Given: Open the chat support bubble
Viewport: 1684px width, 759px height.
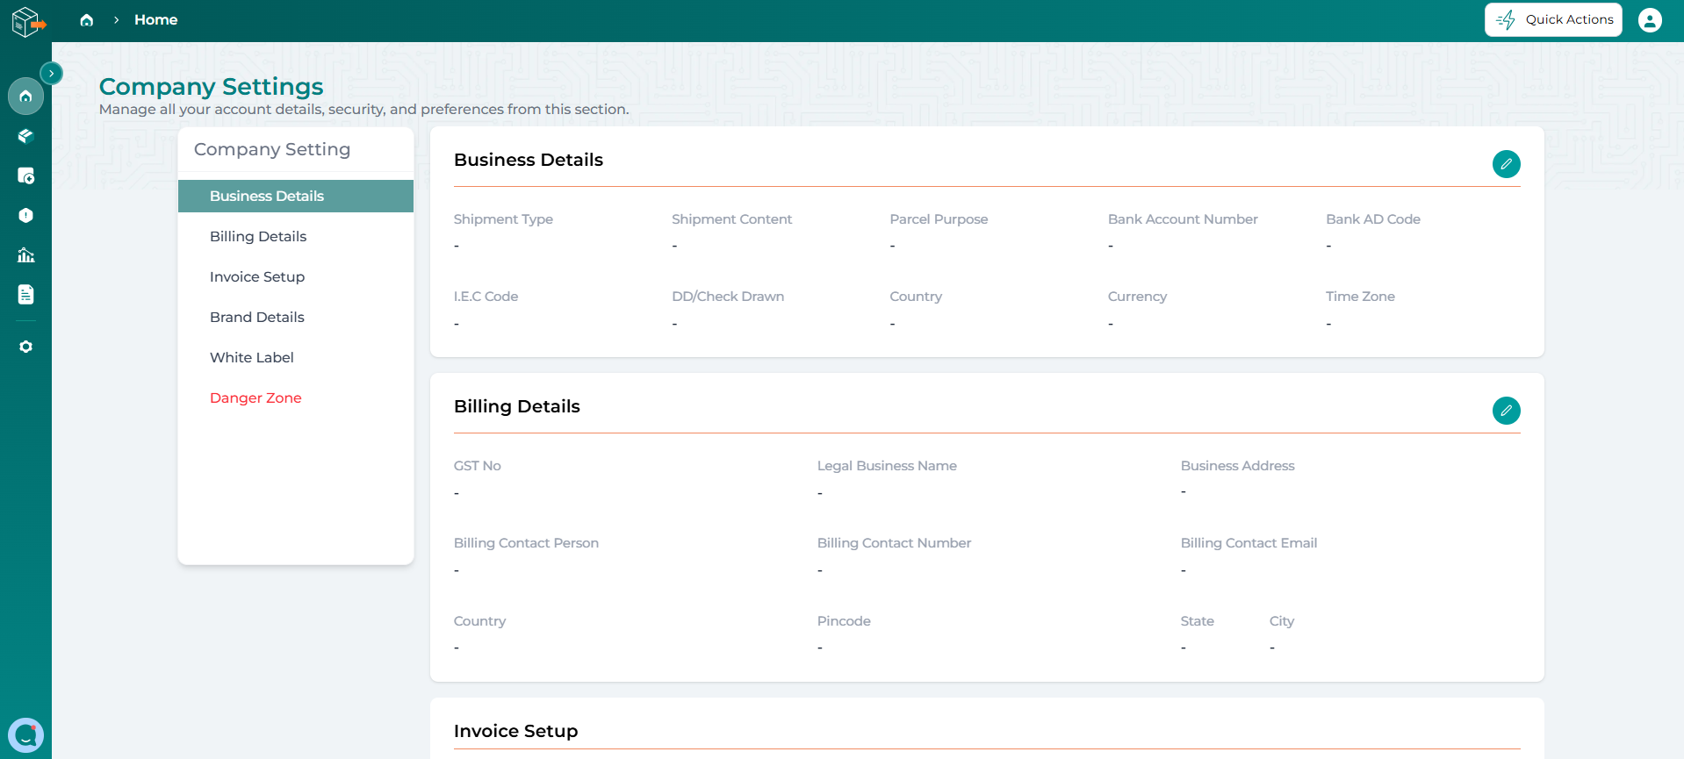Looking at the screenshot, I should [25, 735].
